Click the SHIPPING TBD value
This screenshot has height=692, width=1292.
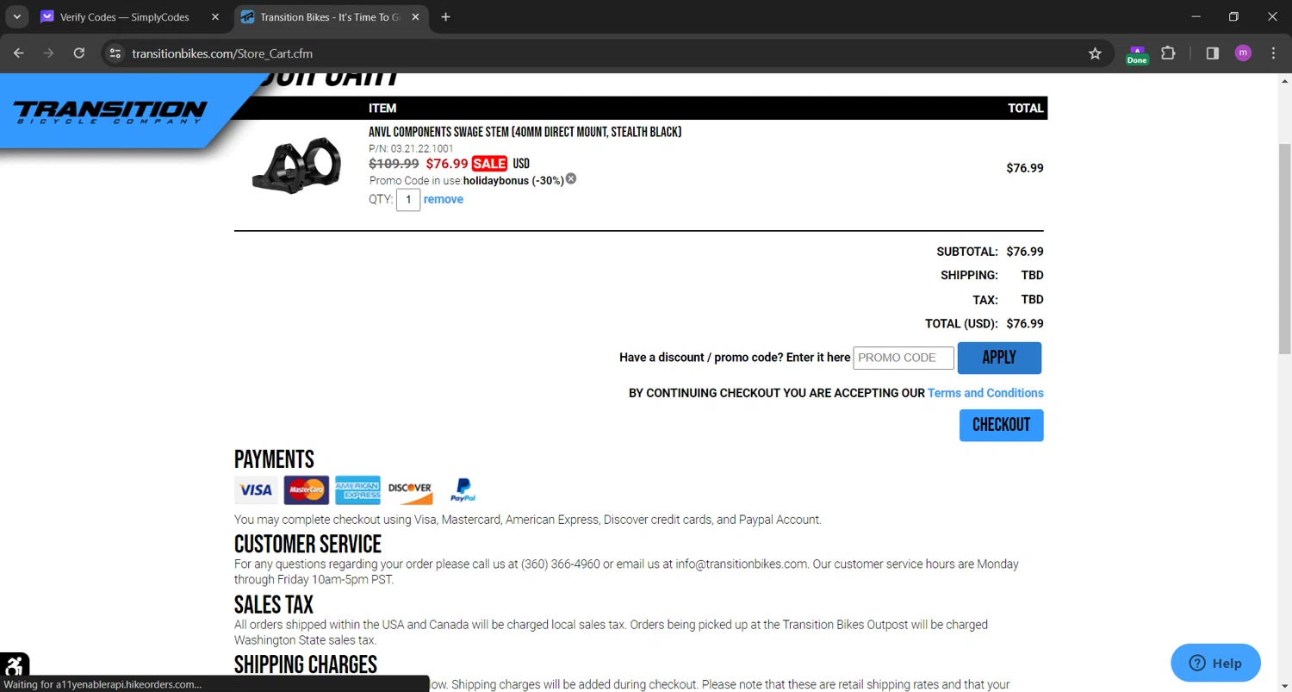click(x=1032, y=275)
